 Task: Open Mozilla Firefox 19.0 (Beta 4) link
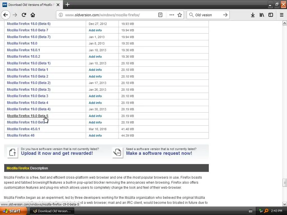29,109
